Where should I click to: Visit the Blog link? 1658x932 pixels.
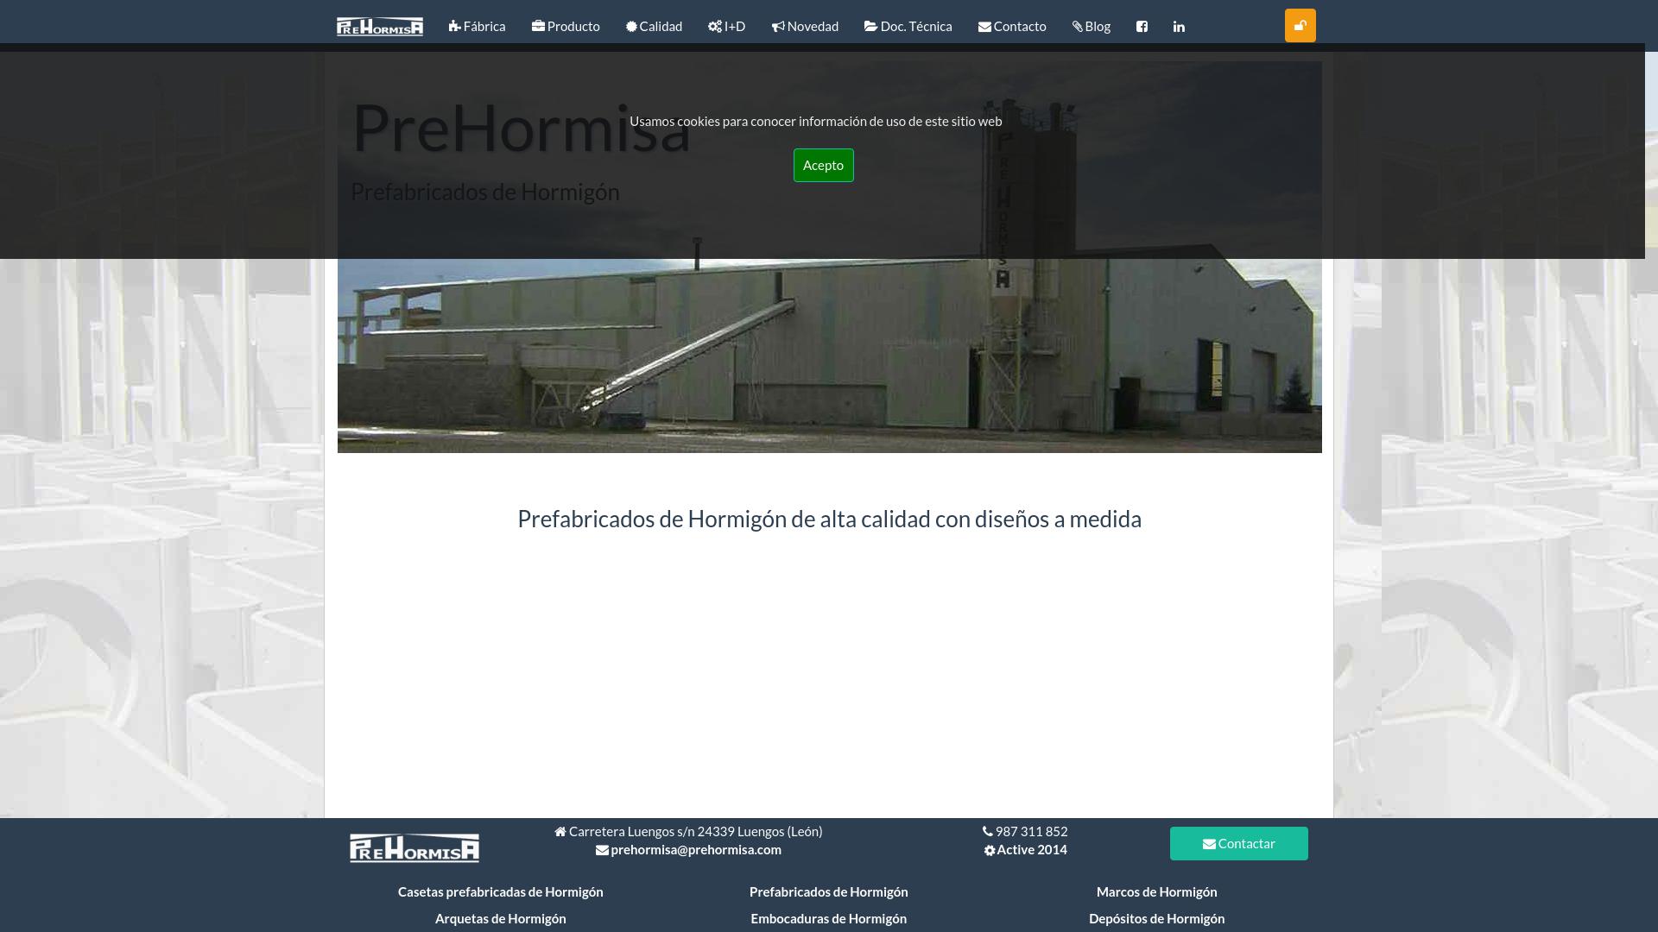click(1091, 27)
